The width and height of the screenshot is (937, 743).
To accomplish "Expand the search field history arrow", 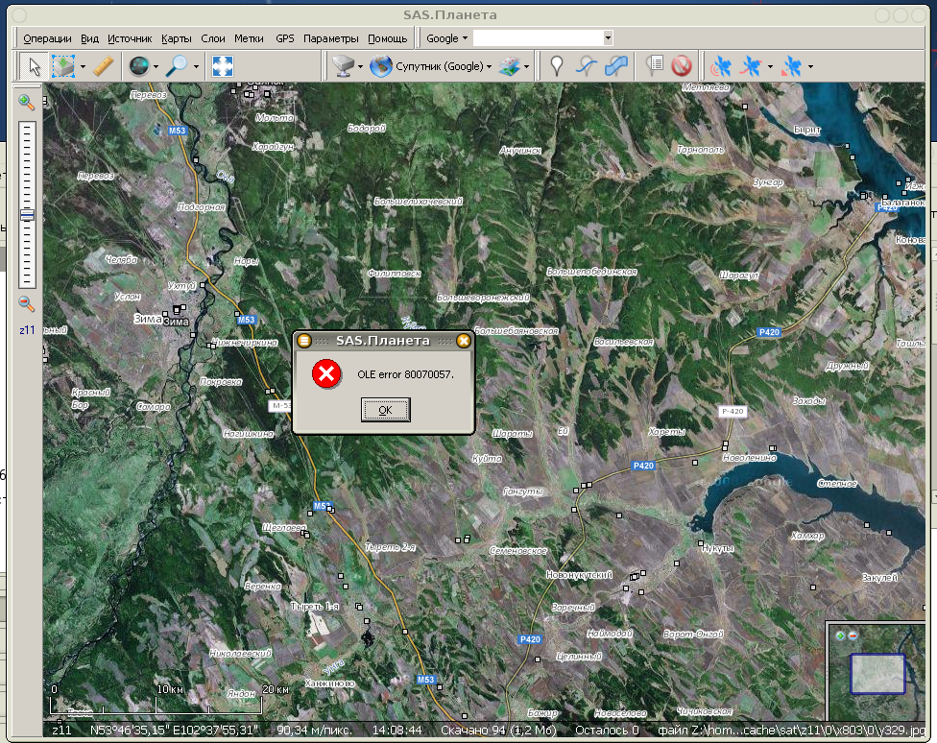I will (608, 38).
